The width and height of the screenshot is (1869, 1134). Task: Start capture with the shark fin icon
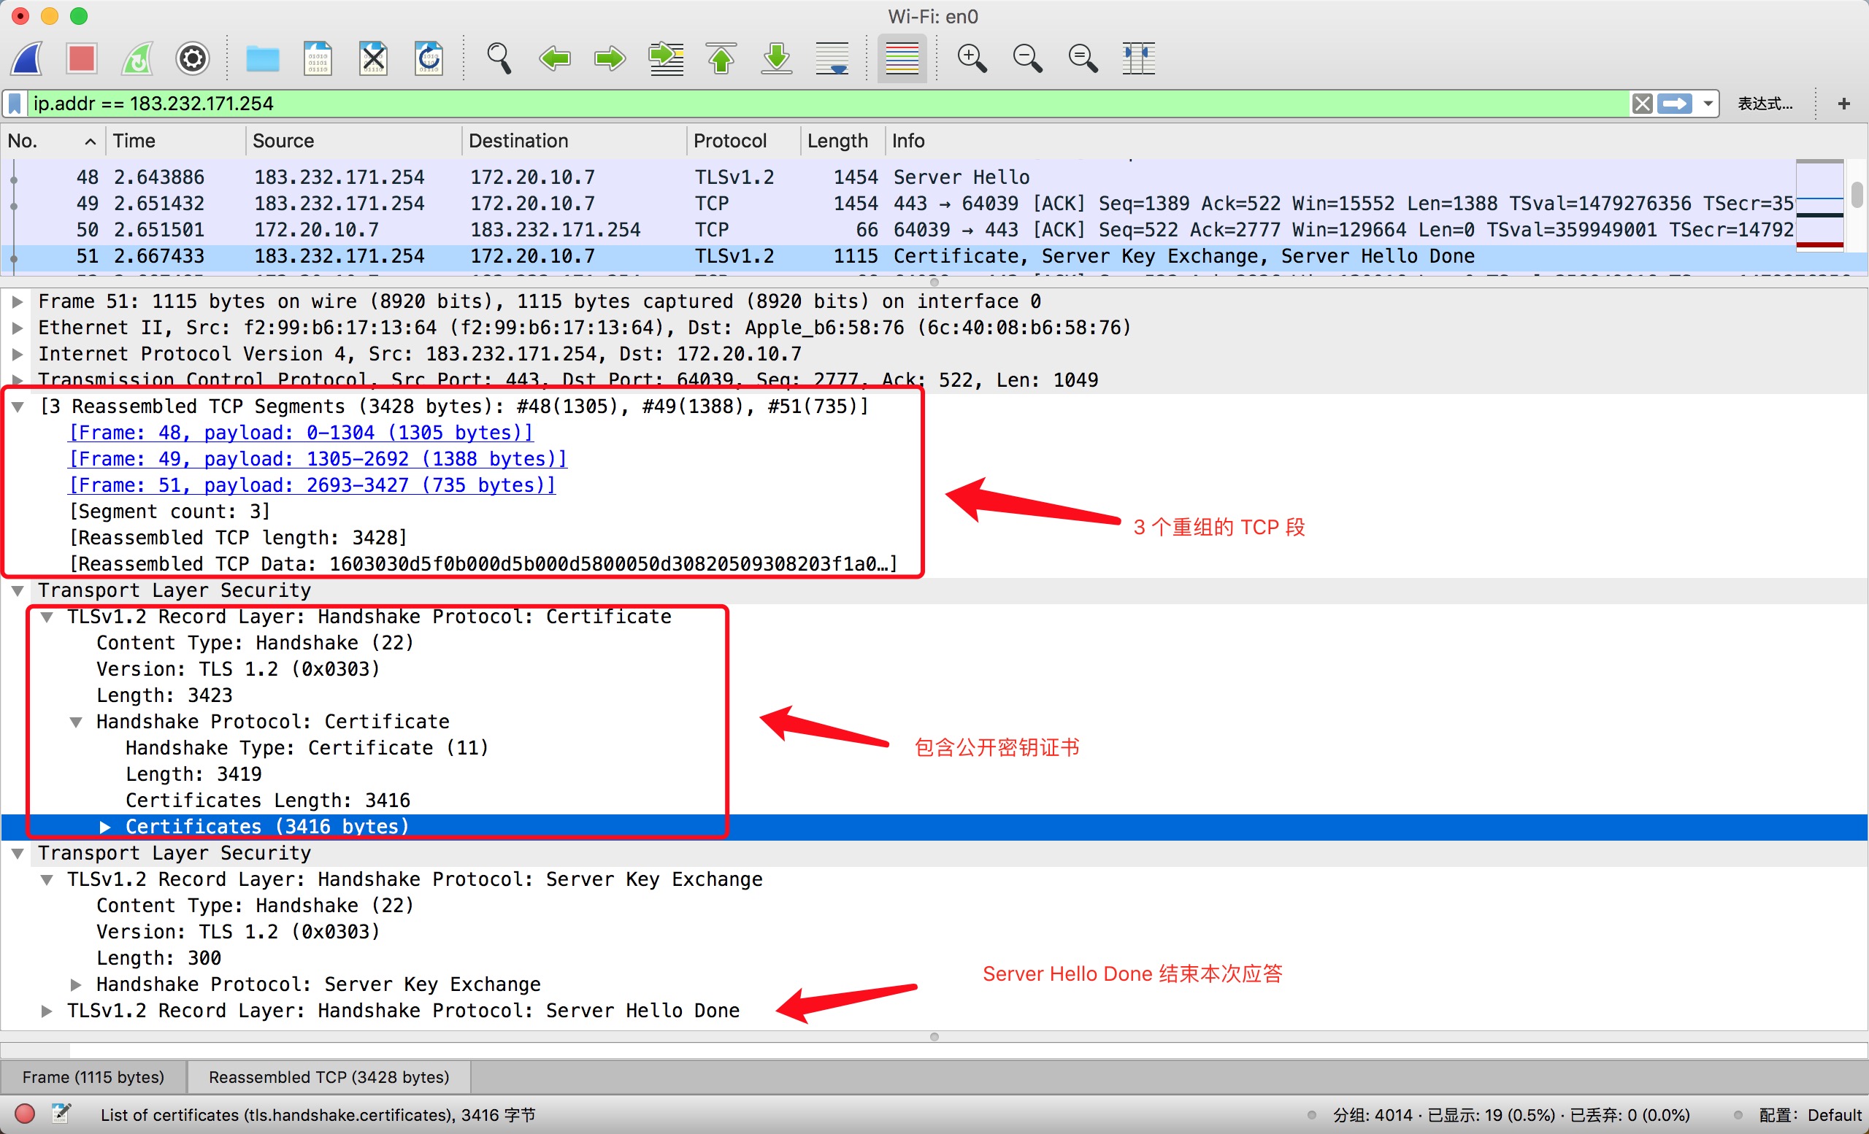(x=27, y=58)
